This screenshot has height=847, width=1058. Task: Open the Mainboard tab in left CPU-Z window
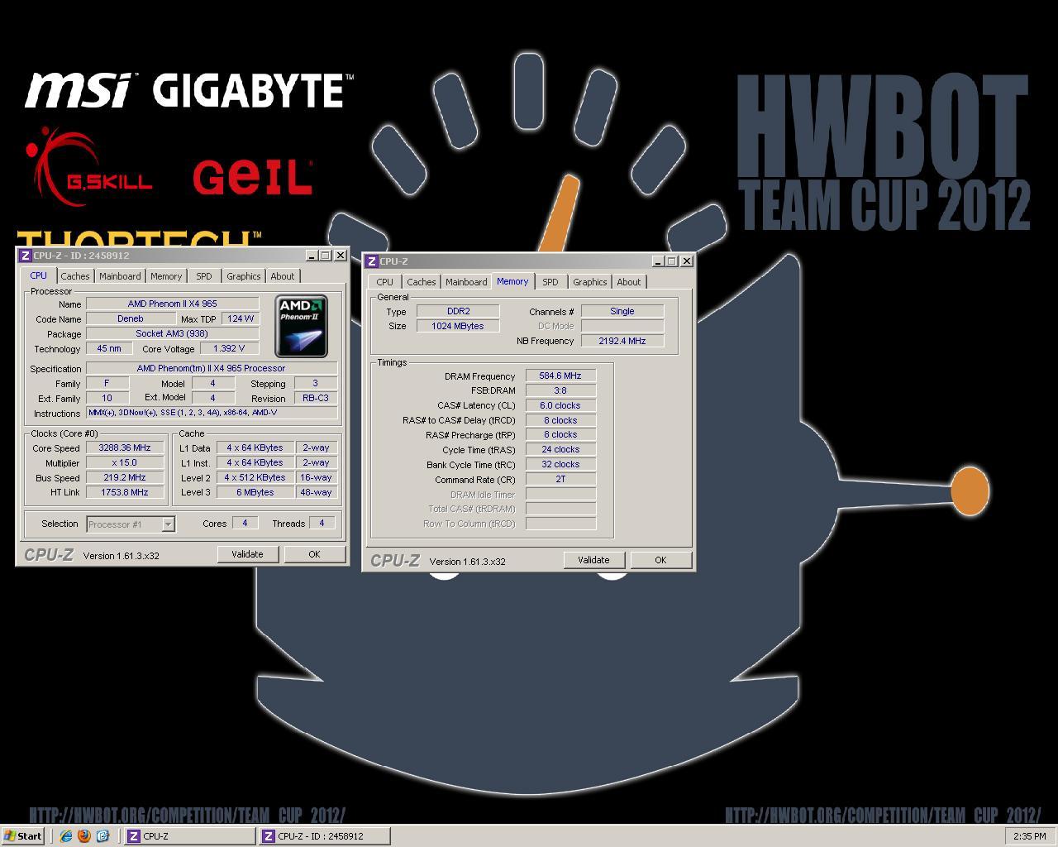120,276
